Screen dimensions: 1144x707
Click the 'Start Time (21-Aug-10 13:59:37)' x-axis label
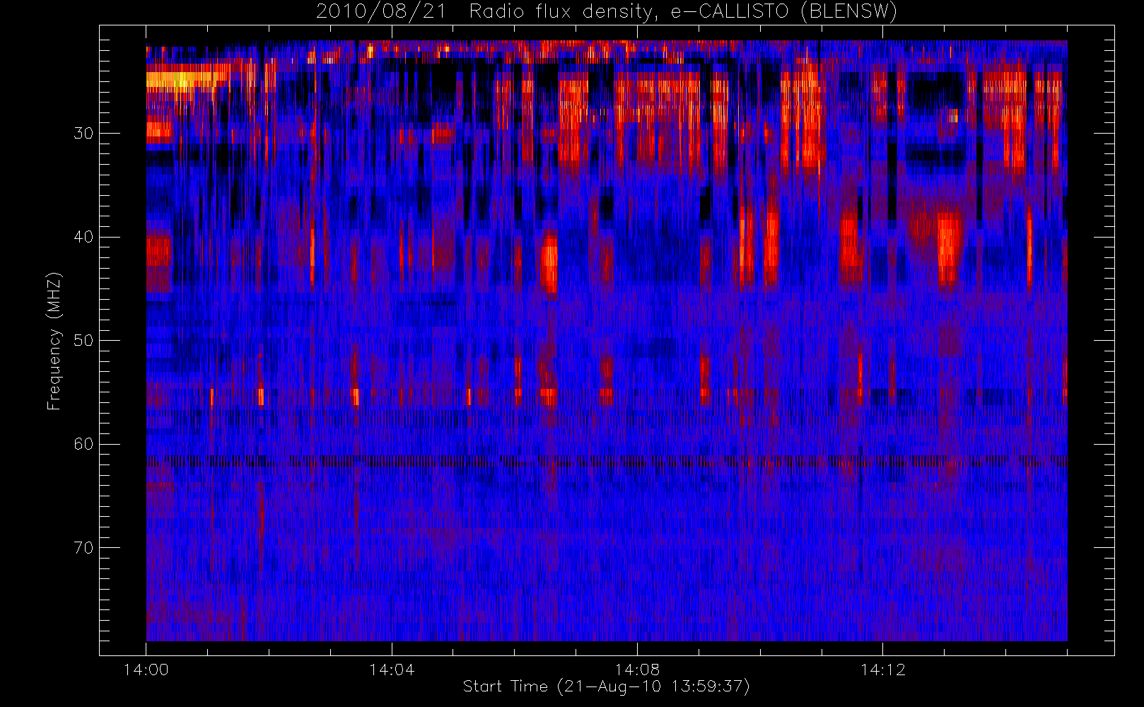(606, 686)
